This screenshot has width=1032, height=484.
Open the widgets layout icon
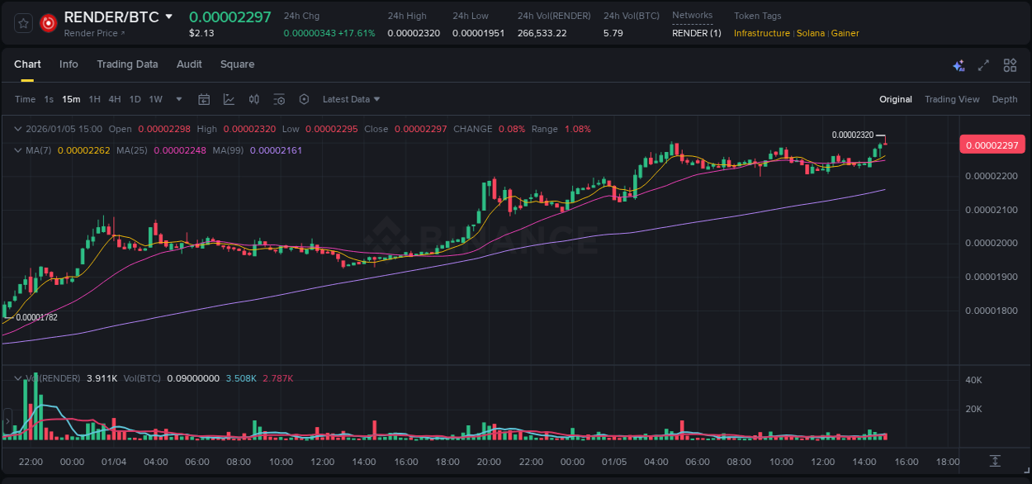(1009, 64)
